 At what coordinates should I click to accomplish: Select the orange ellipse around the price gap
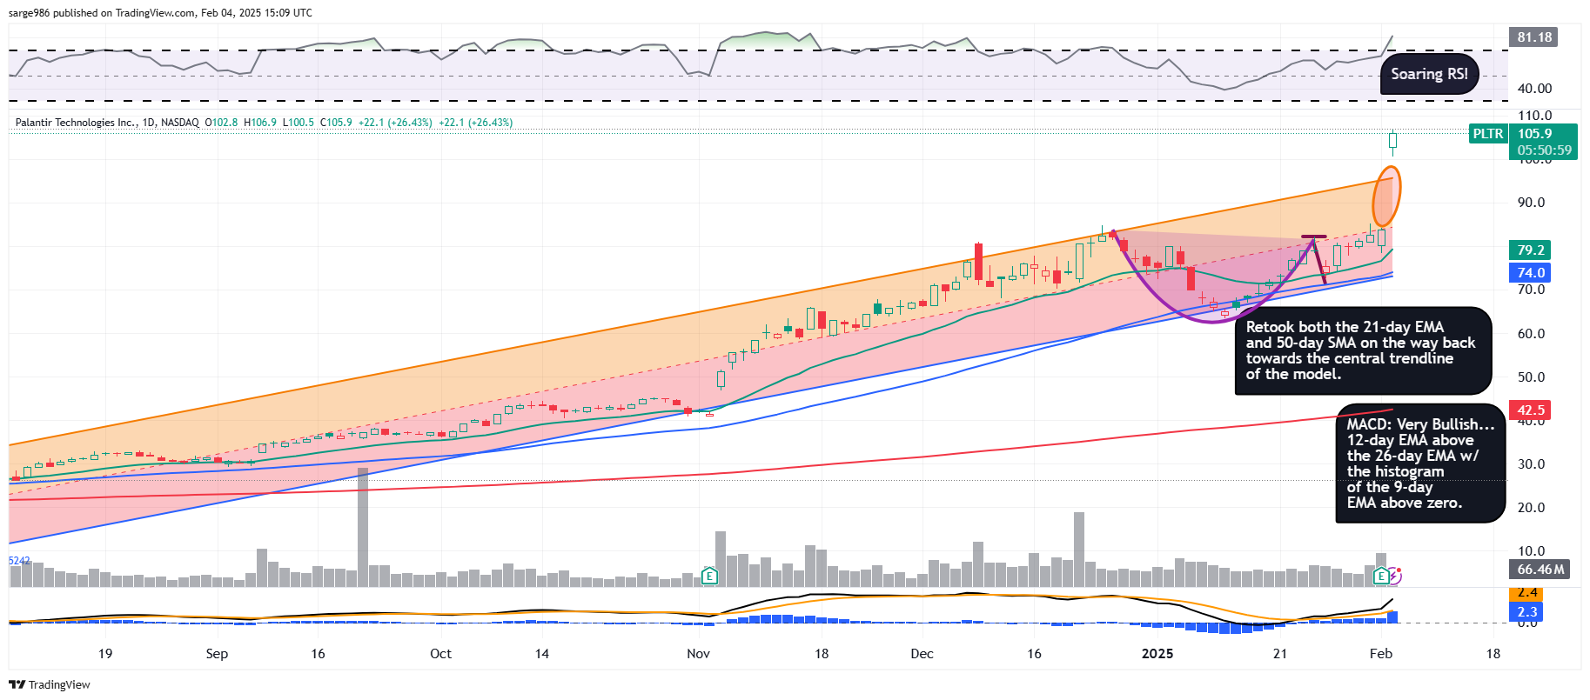(1386, 199)
